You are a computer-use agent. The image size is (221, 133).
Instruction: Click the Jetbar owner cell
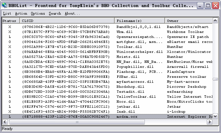[174, 106]
